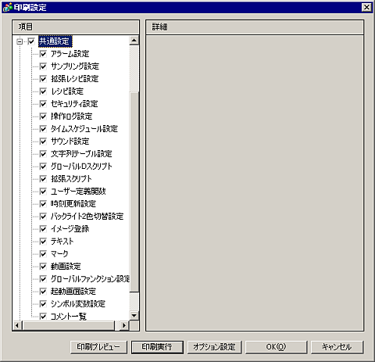Click the 印刷実行 button

[x=157, y=347]
